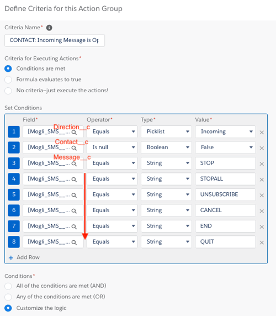Open field lookup search icon in row 1

(74, 133)
